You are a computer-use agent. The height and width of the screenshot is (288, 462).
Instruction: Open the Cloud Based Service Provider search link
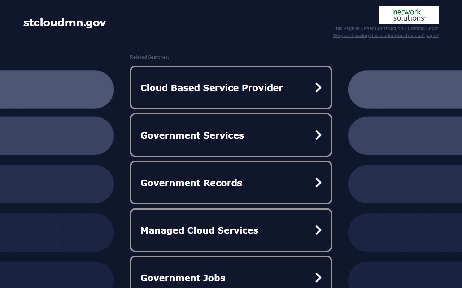click(x=212, y=88)
